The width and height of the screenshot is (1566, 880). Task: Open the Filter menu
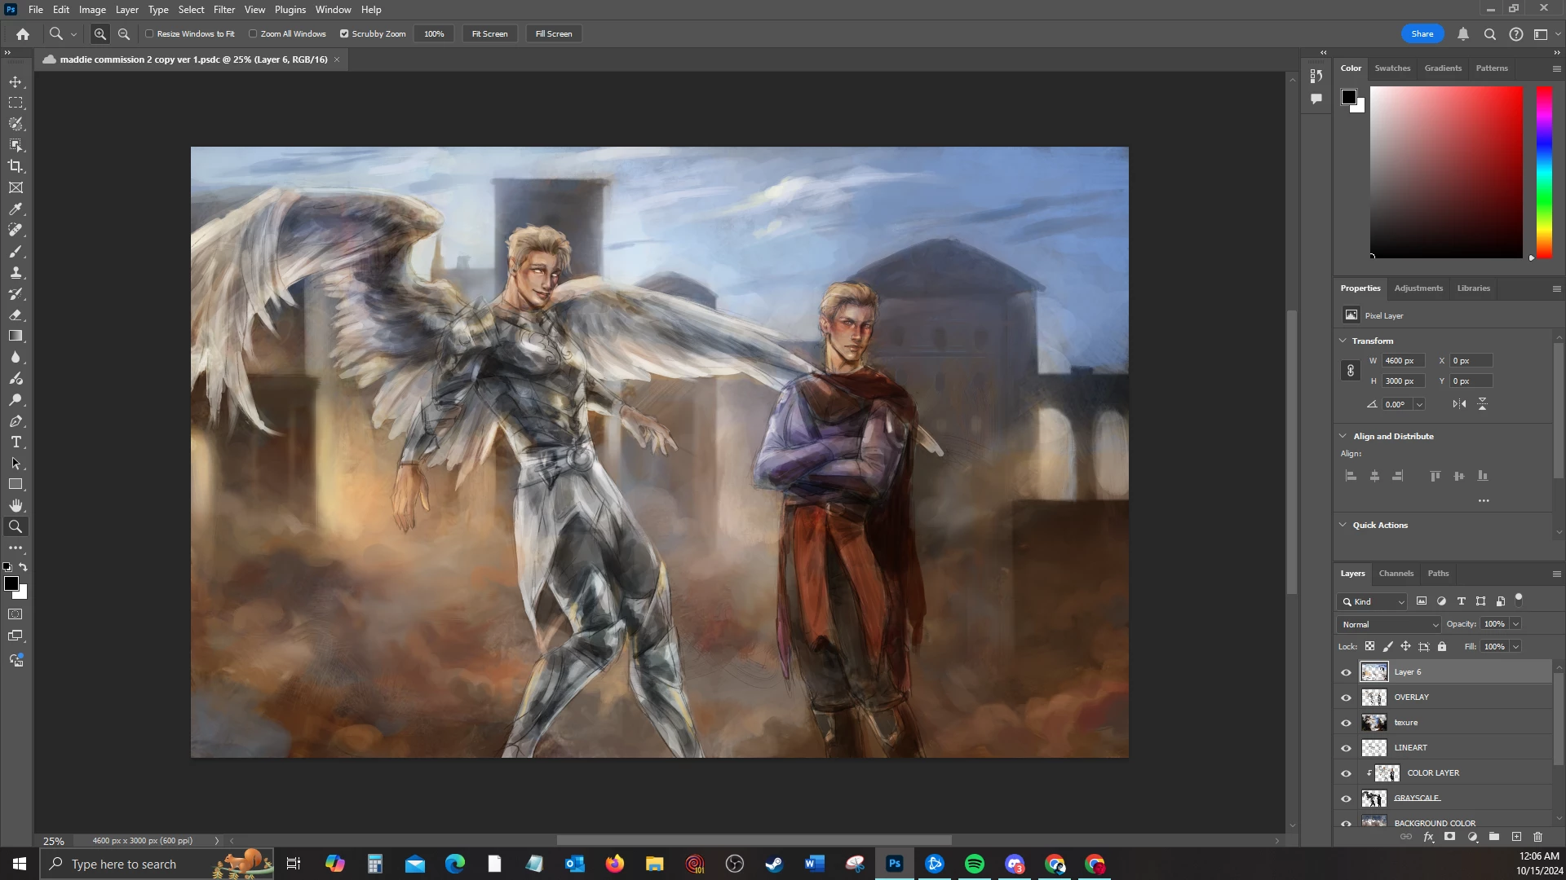(x=223, y=10)
